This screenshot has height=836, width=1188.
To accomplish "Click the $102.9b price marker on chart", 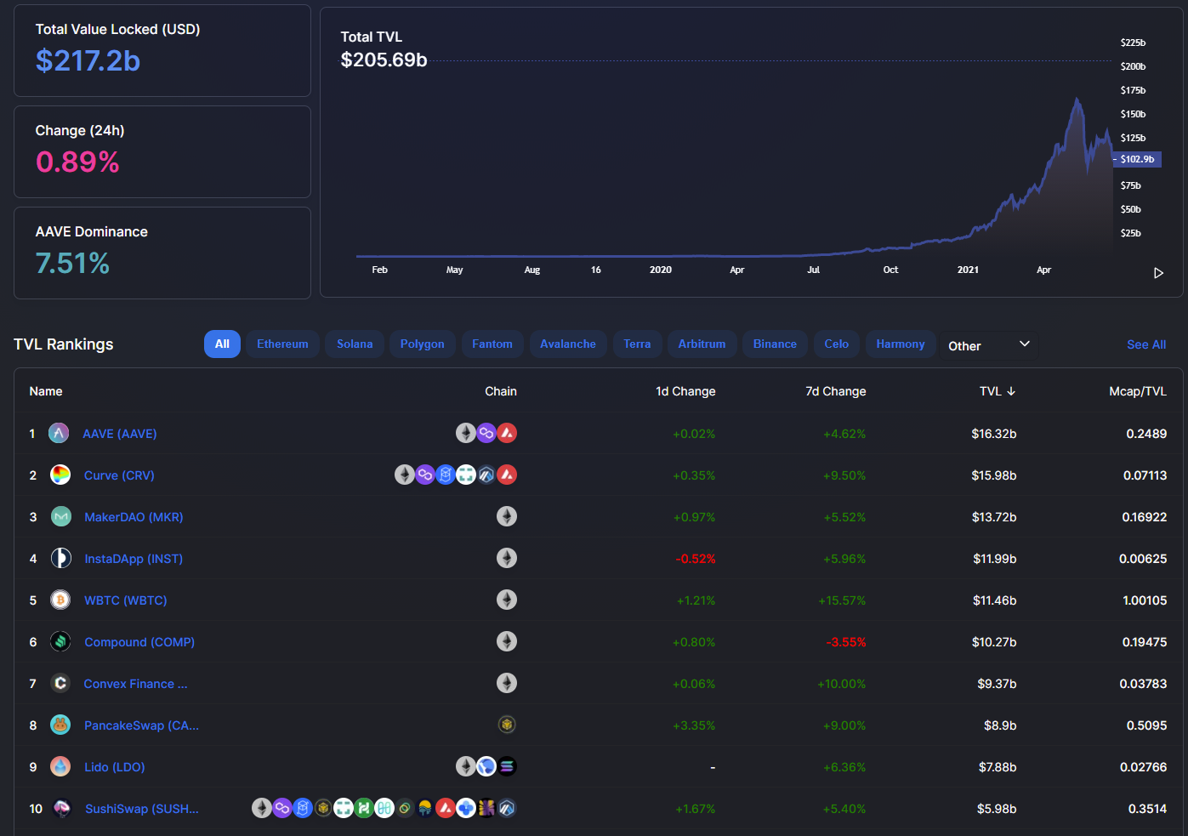I will pyautogui.click(x=1137, y=159).
